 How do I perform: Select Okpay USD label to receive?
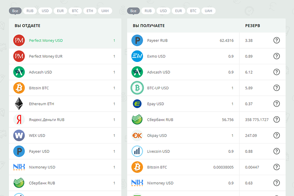[157, 136]
